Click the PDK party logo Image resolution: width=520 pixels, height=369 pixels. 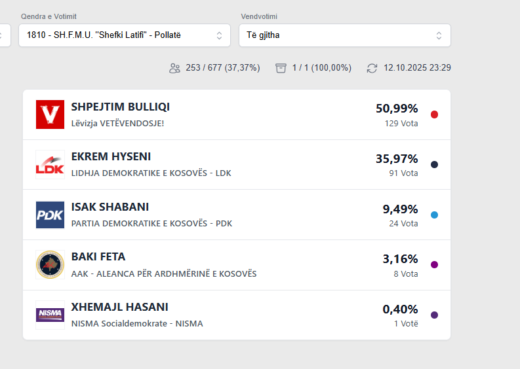point(50,215)
